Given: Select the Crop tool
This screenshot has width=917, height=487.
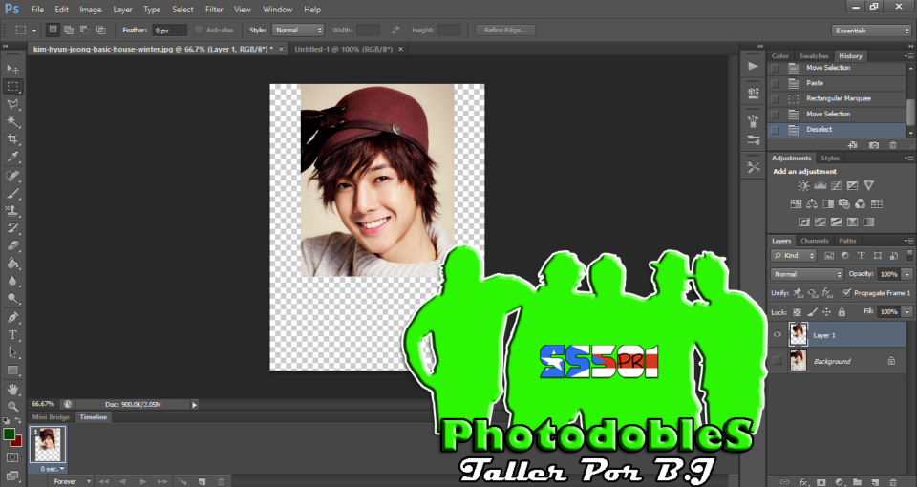Looking at the screenshot, I should [x=12, y=139].
